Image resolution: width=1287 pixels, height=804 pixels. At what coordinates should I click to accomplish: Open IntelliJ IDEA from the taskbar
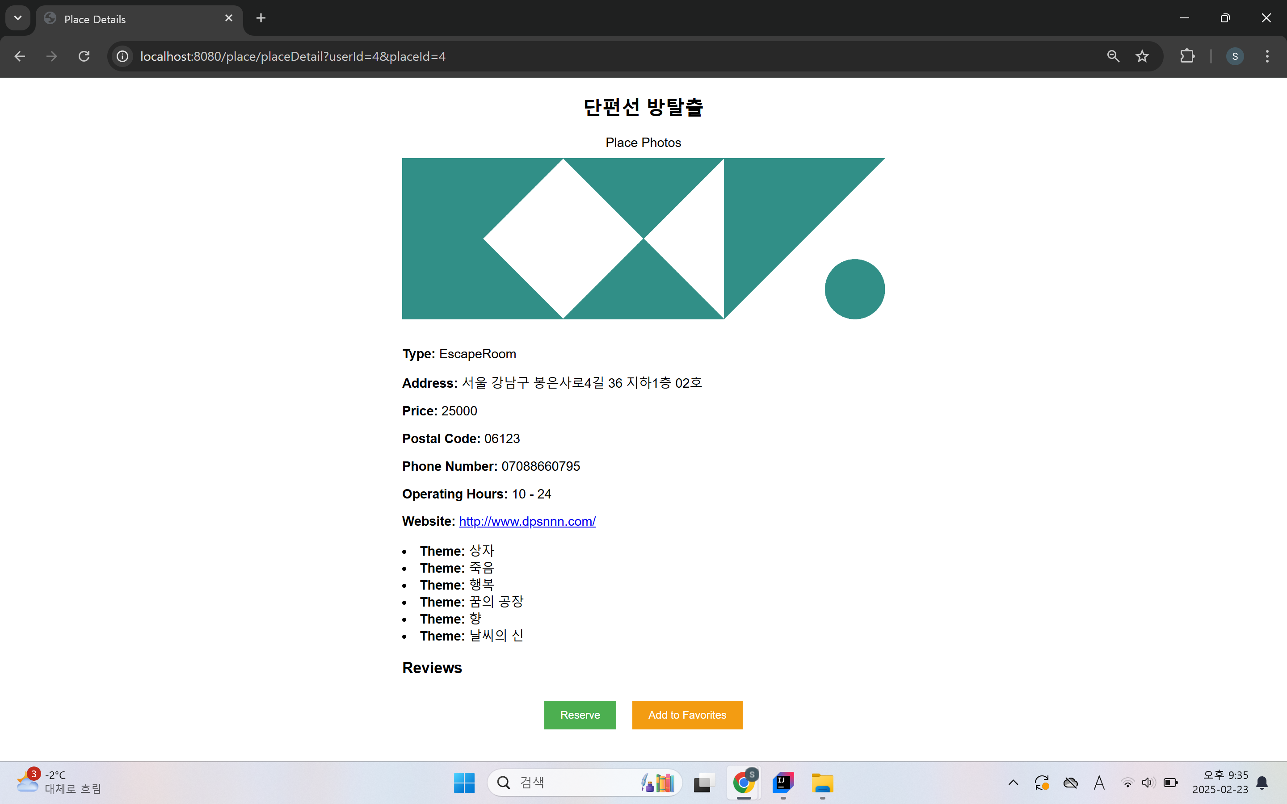click(x=783, y=783)
